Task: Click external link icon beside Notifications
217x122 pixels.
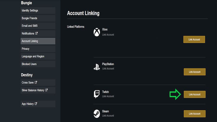Action: pyautogui.click(x=37, y=34)
